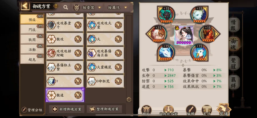The image size is (257, 118).
Task: Click the 裝備 equip icon at bottom right
Action: pyautogui.click(x=224, y=109)
